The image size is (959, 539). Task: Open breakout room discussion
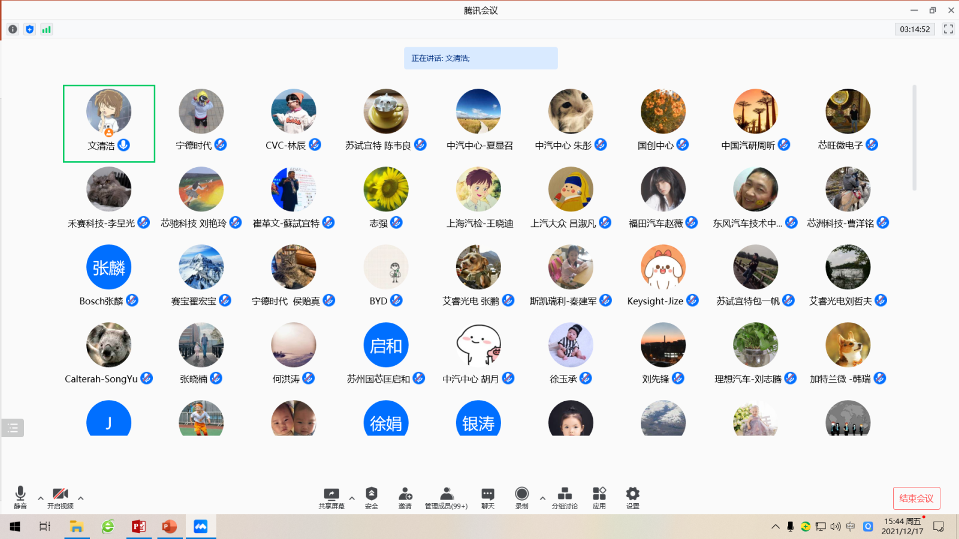pyautogui.click(x=565, y=497)
